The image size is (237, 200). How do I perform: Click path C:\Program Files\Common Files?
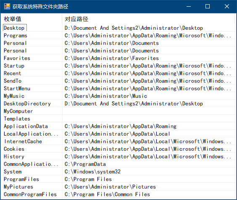point(107,194)
